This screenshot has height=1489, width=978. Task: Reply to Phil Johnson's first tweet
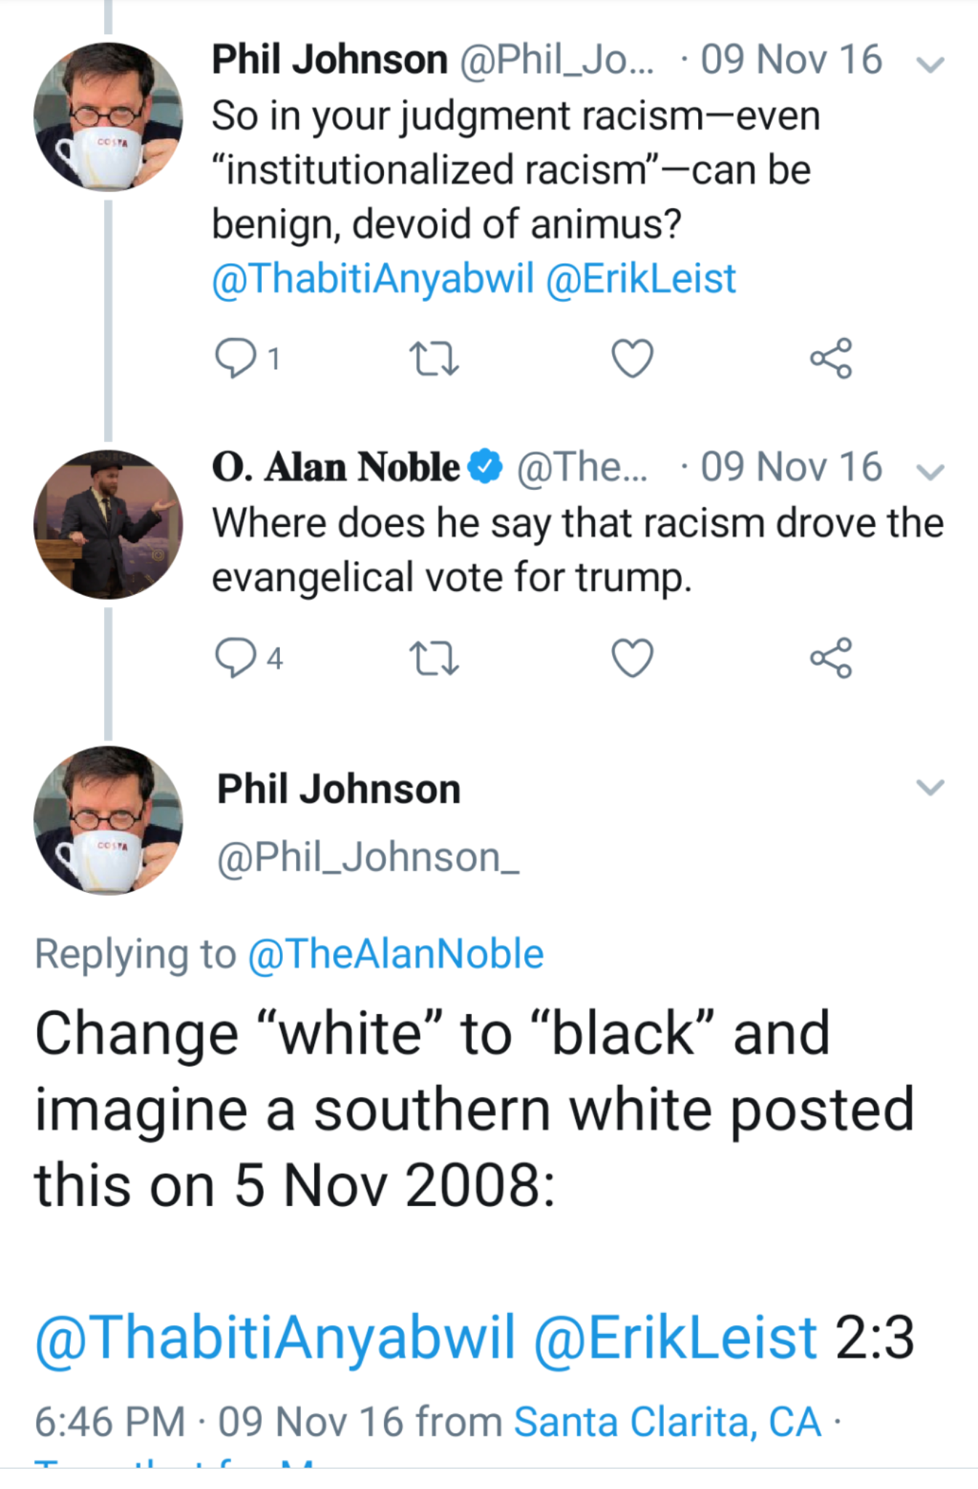[236, 358]
